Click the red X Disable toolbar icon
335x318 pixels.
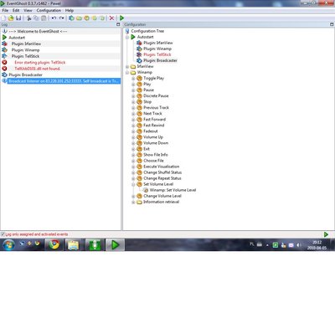pyautogui.click(x=111, y=18)
